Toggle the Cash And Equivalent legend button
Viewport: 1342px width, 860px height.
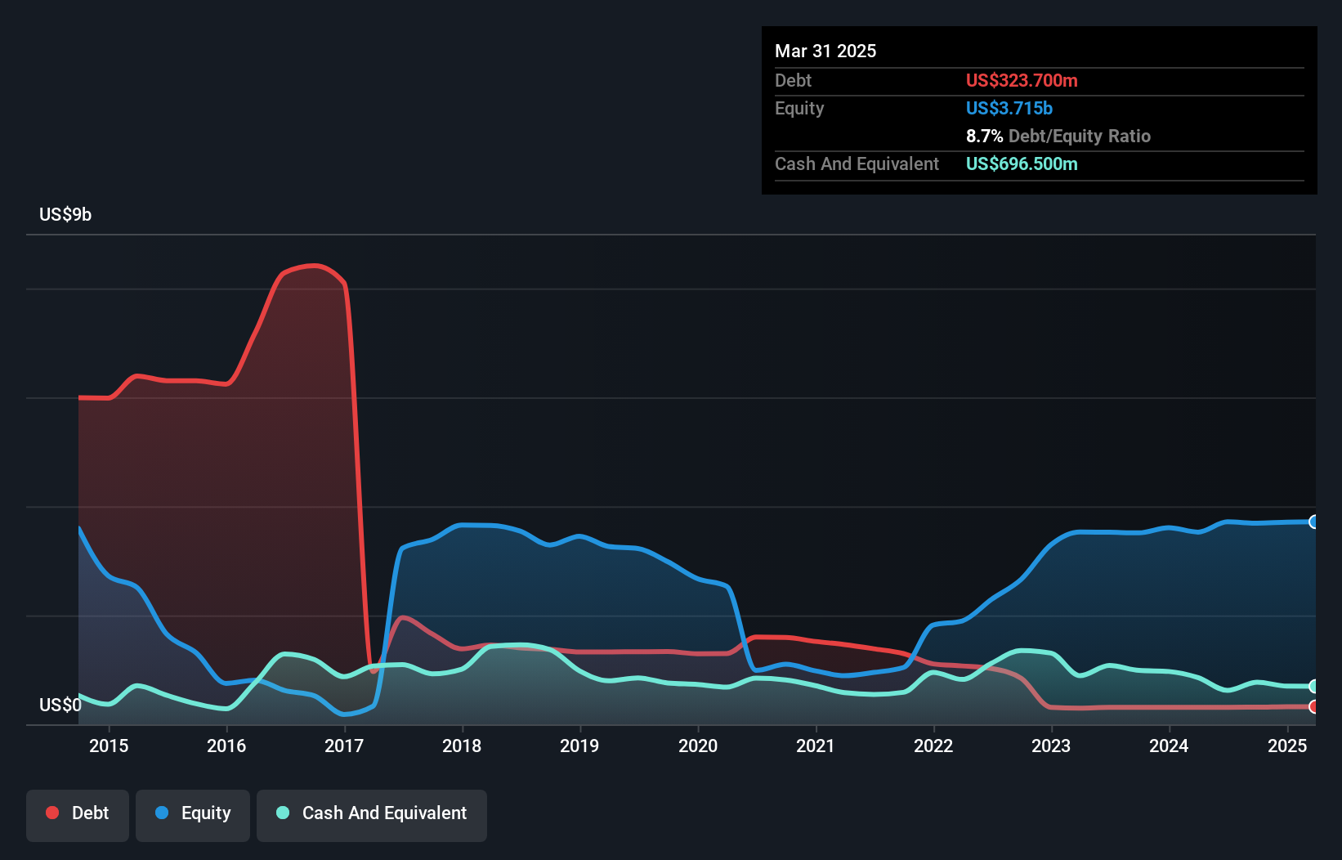tap(372, 815)
